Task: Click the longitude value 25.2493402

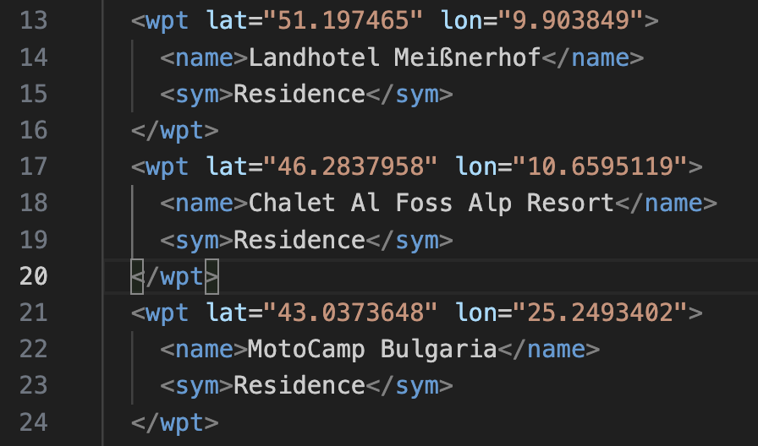Action: tap(600, 313)
